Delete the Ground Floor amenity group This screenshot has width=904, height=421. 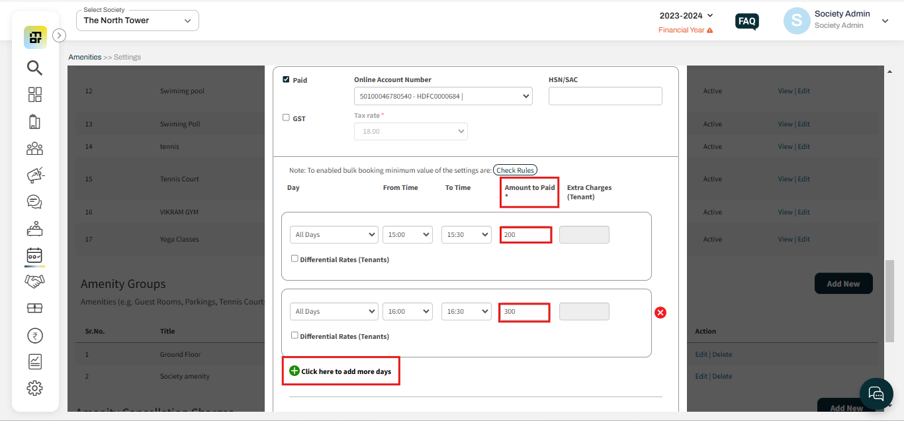(722, 355)
